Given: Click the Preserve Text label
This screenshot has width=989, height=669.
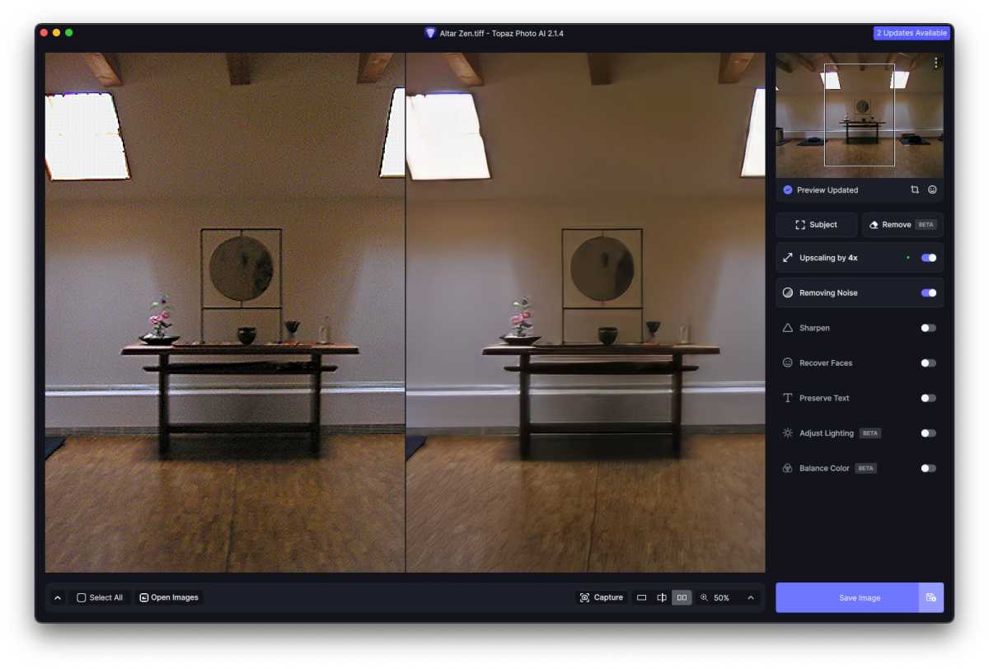Looking at the screenshot, I should [x=824, y=398].
